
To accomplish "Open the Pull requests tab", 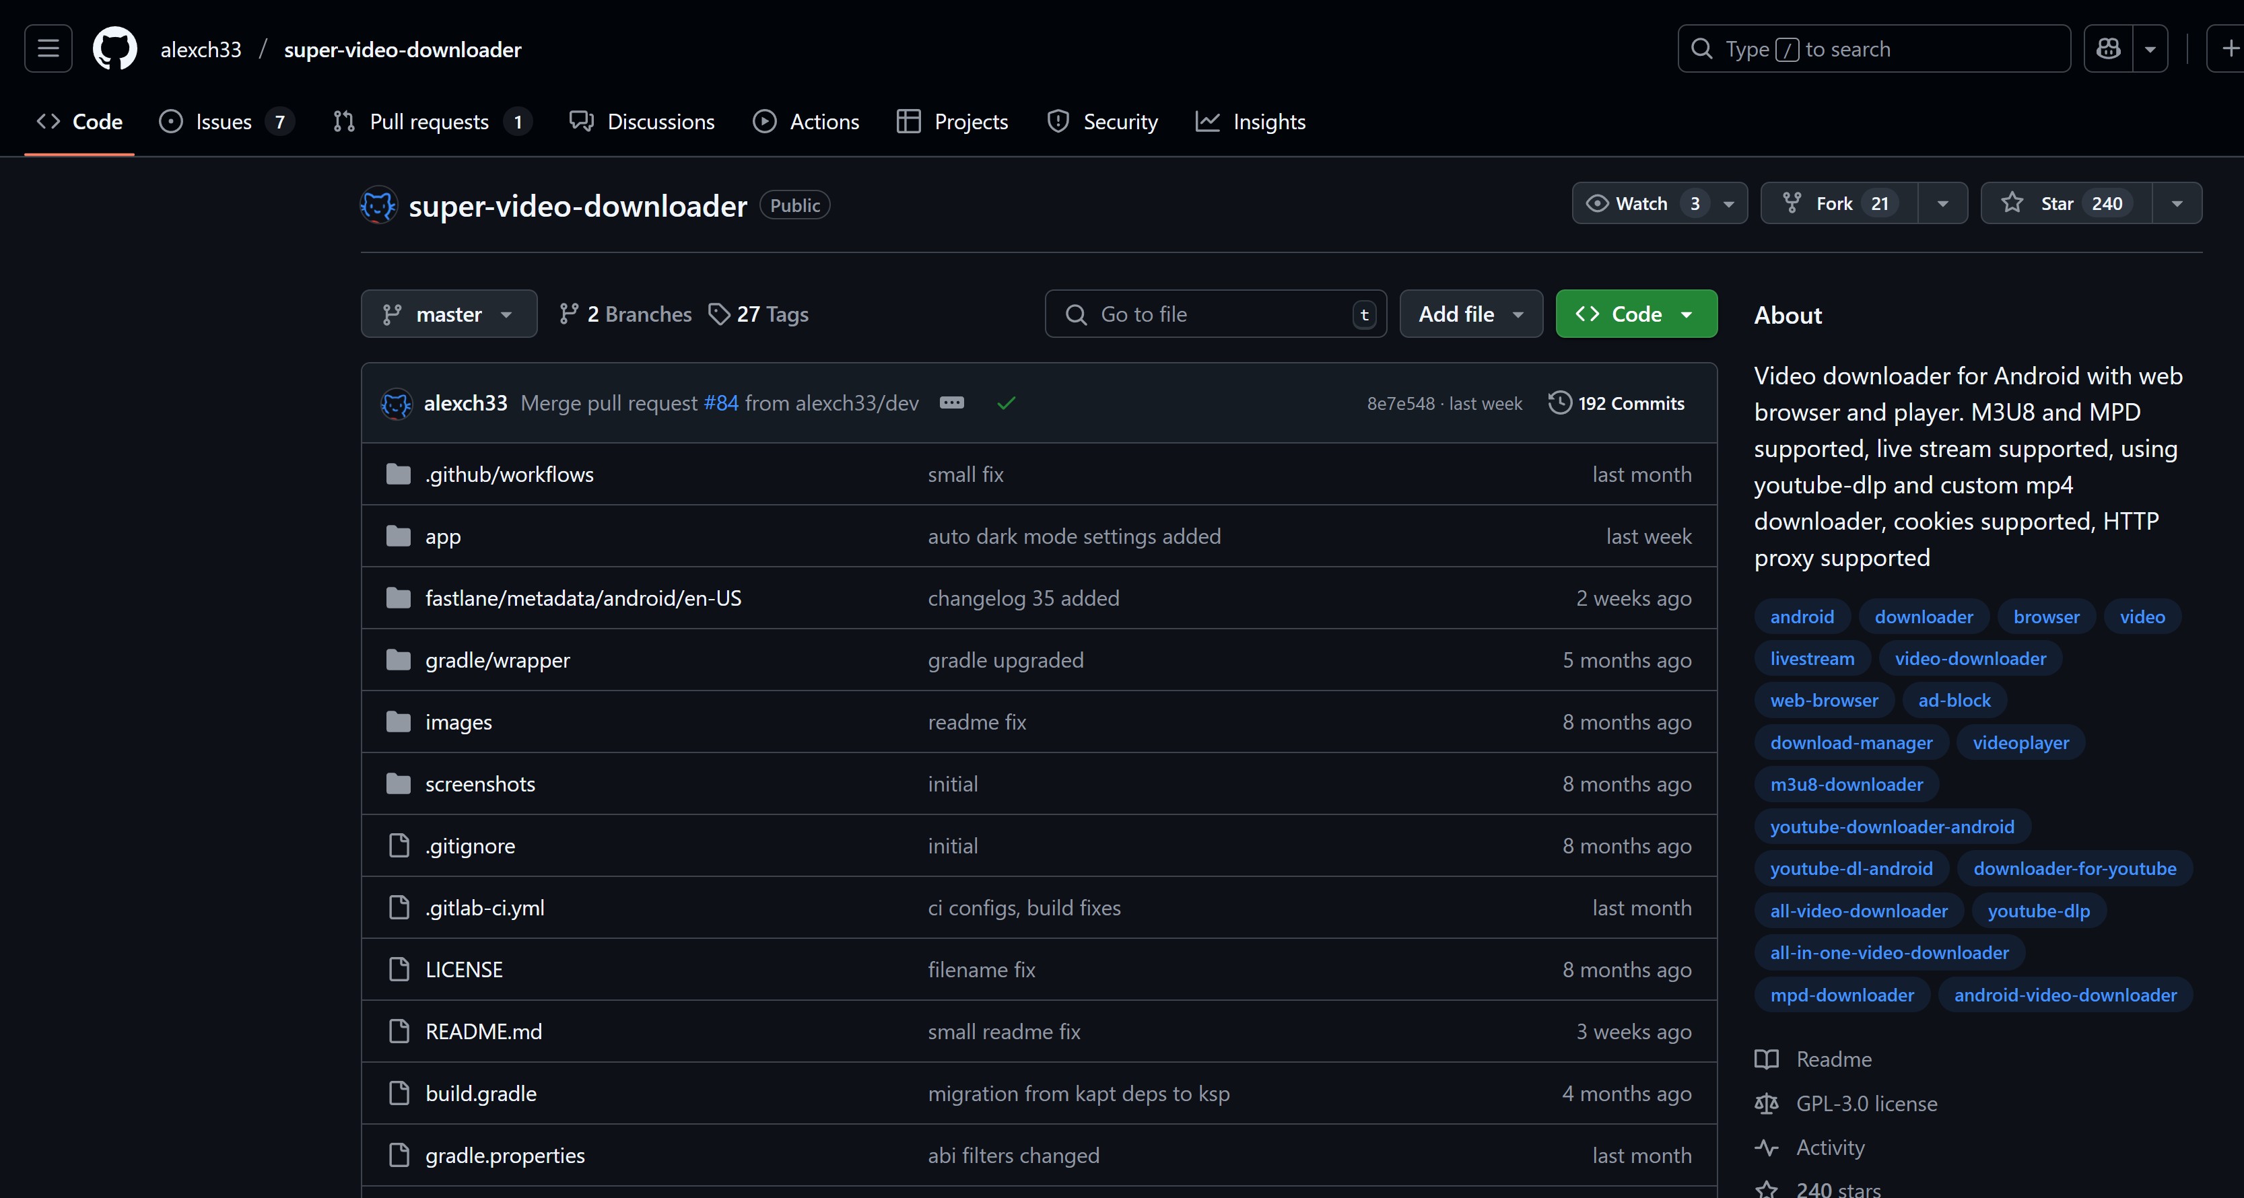I will pos(432,122).
